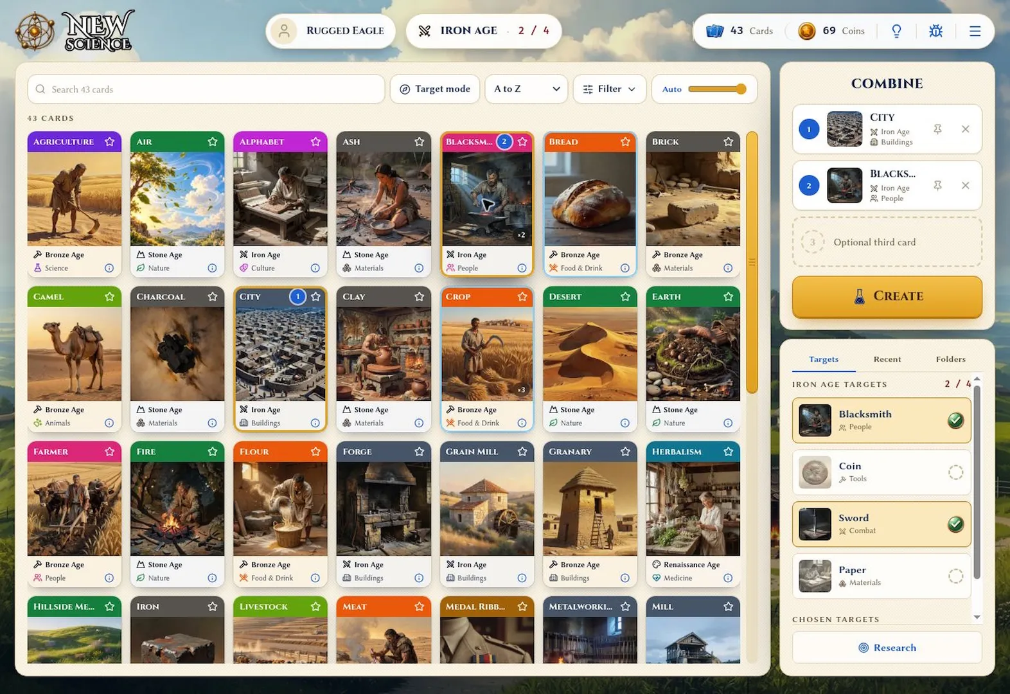This screenshot has width=1010, height=694.
Task: View info for Granary card
Action: point(625,578)
